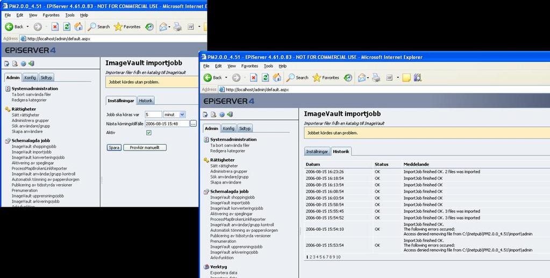Open Arkivfunktion link in front window

[222, 258]
